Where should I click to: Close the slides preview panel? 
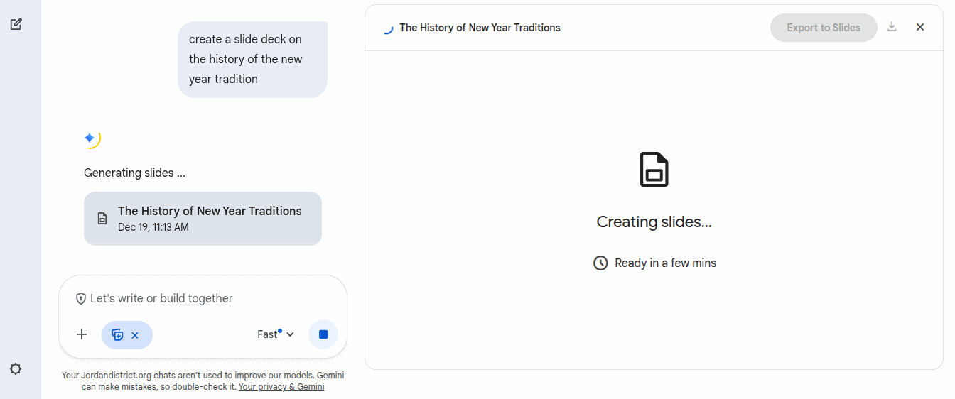(x=920, y=27)
